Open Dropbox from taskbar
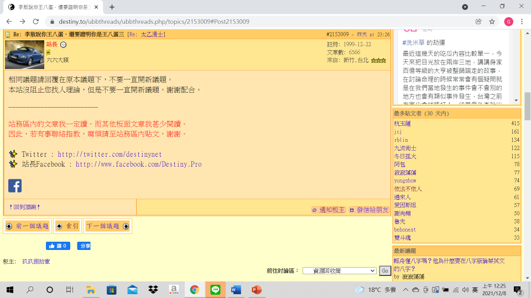The height and width of the screenshot is (298, 531). pos(153,290)
